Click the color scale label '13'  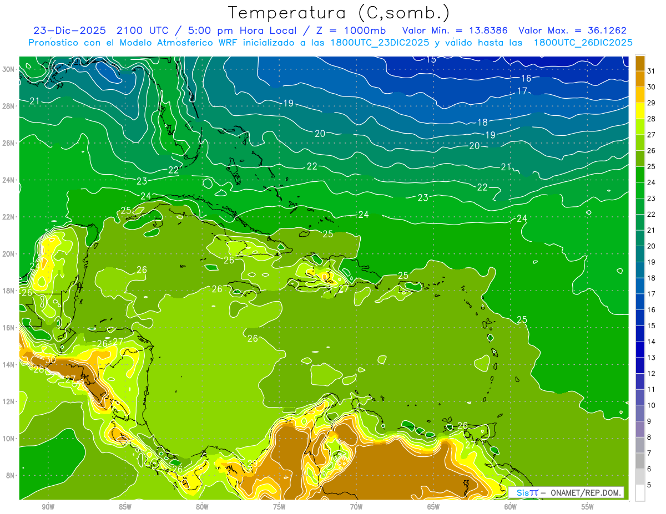[651, 358]
